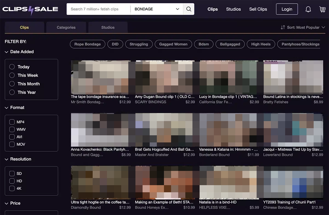The height and width of the screenshot is (215, 329).
Task: Select the Today date filter
Action: click(12, 67)
